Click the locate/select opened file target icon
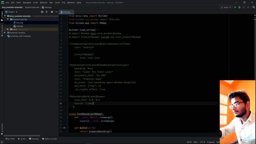The image size is (256, 144). click(42, 12)
